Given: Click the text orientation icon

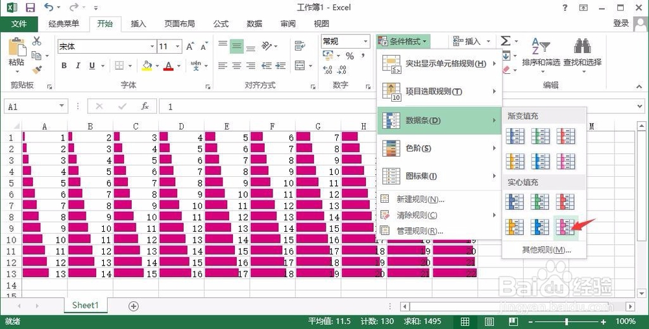Looking at the screenshot, I should coord(267,46).
